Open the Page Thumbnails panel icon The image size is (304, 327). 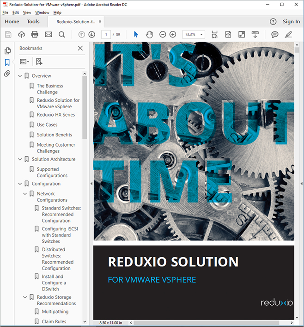pyautogui.click(x=7, y=51)
